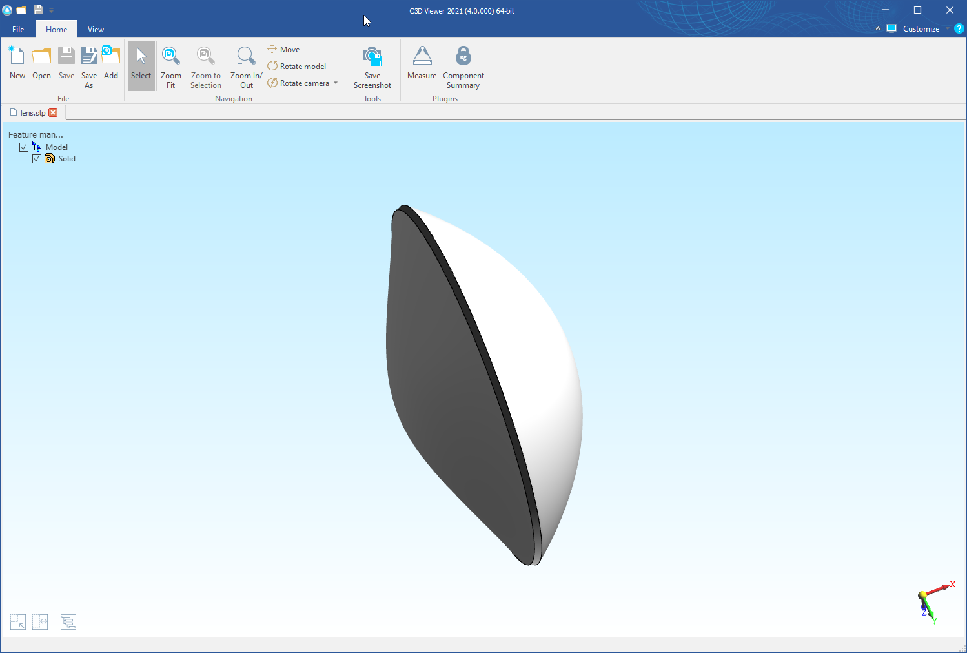Viewport: 967px width, 653px height.
Task: Select the Solid tree item
Action: pyautogui.click(x=66, y=159)
